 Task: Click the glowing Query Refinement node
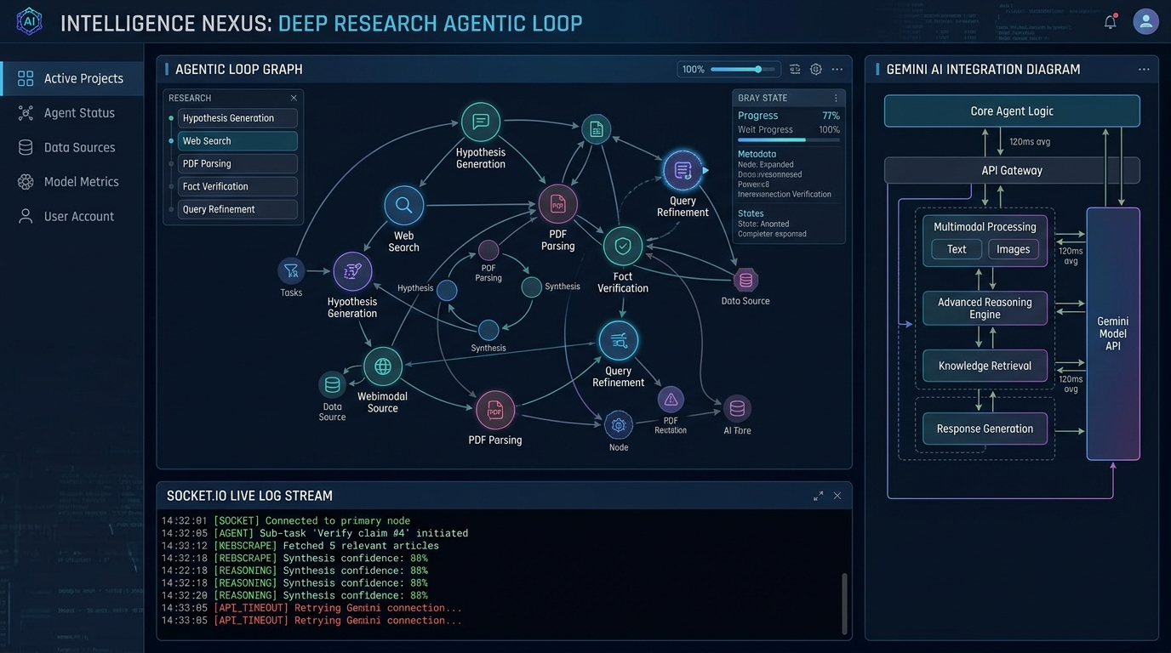coord(683,171)
